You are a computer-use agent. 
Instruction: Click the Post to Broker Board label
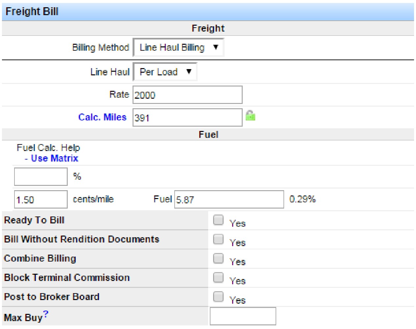[x=52, y=297]
